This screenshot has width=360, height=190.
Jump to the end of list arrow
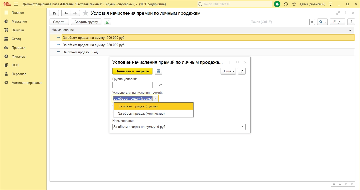click(352, 184)
